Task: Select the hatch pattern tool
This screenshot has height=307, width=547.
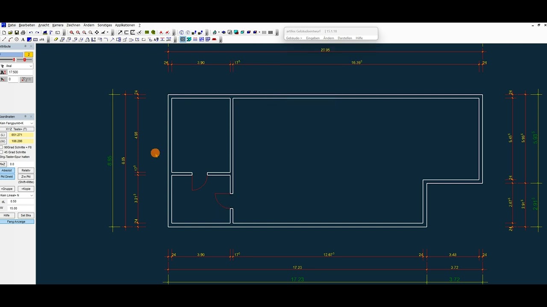Action: click(35, 39)
